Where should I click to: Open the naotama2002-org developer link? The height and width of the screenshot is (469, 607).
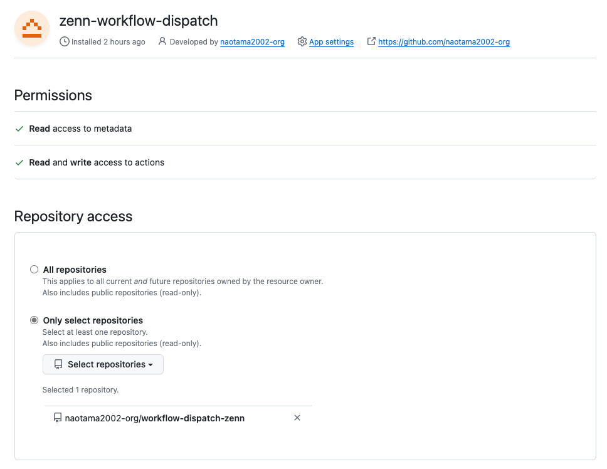click(x=253, y=42)
